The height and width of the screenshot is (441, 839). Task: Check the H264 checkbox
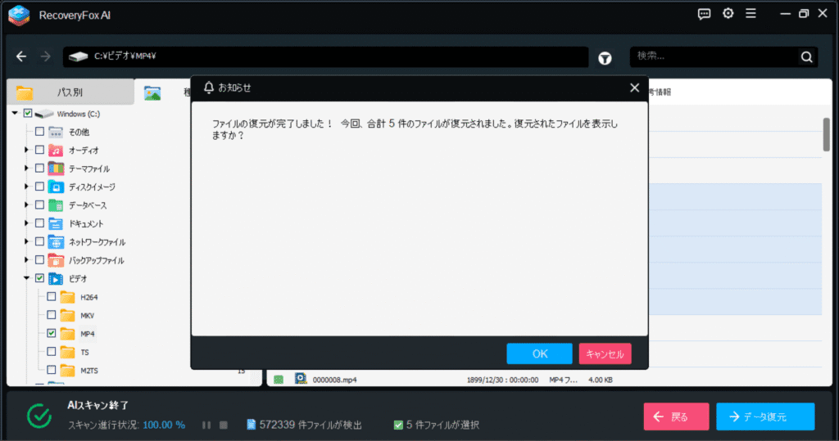click(x=52, y=296)
